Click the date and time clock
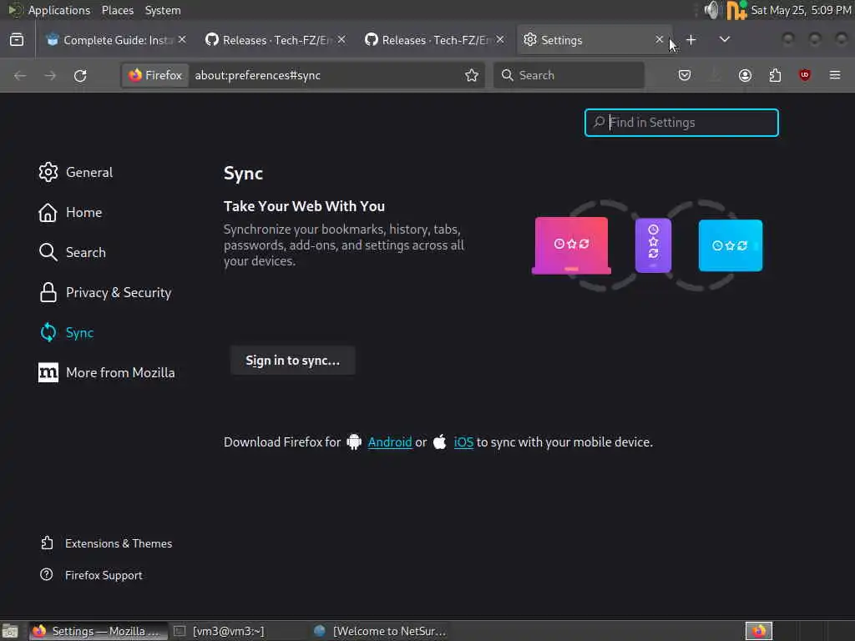The image size is (855, 641). pos(801,10)
